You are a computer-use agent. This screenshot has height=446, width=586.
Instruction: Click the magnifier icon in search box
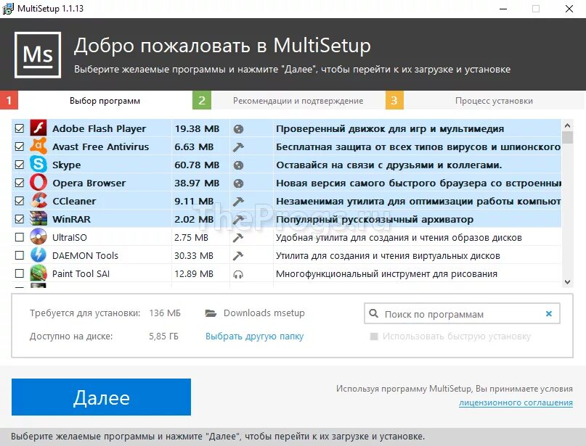(x=374, y=313)
